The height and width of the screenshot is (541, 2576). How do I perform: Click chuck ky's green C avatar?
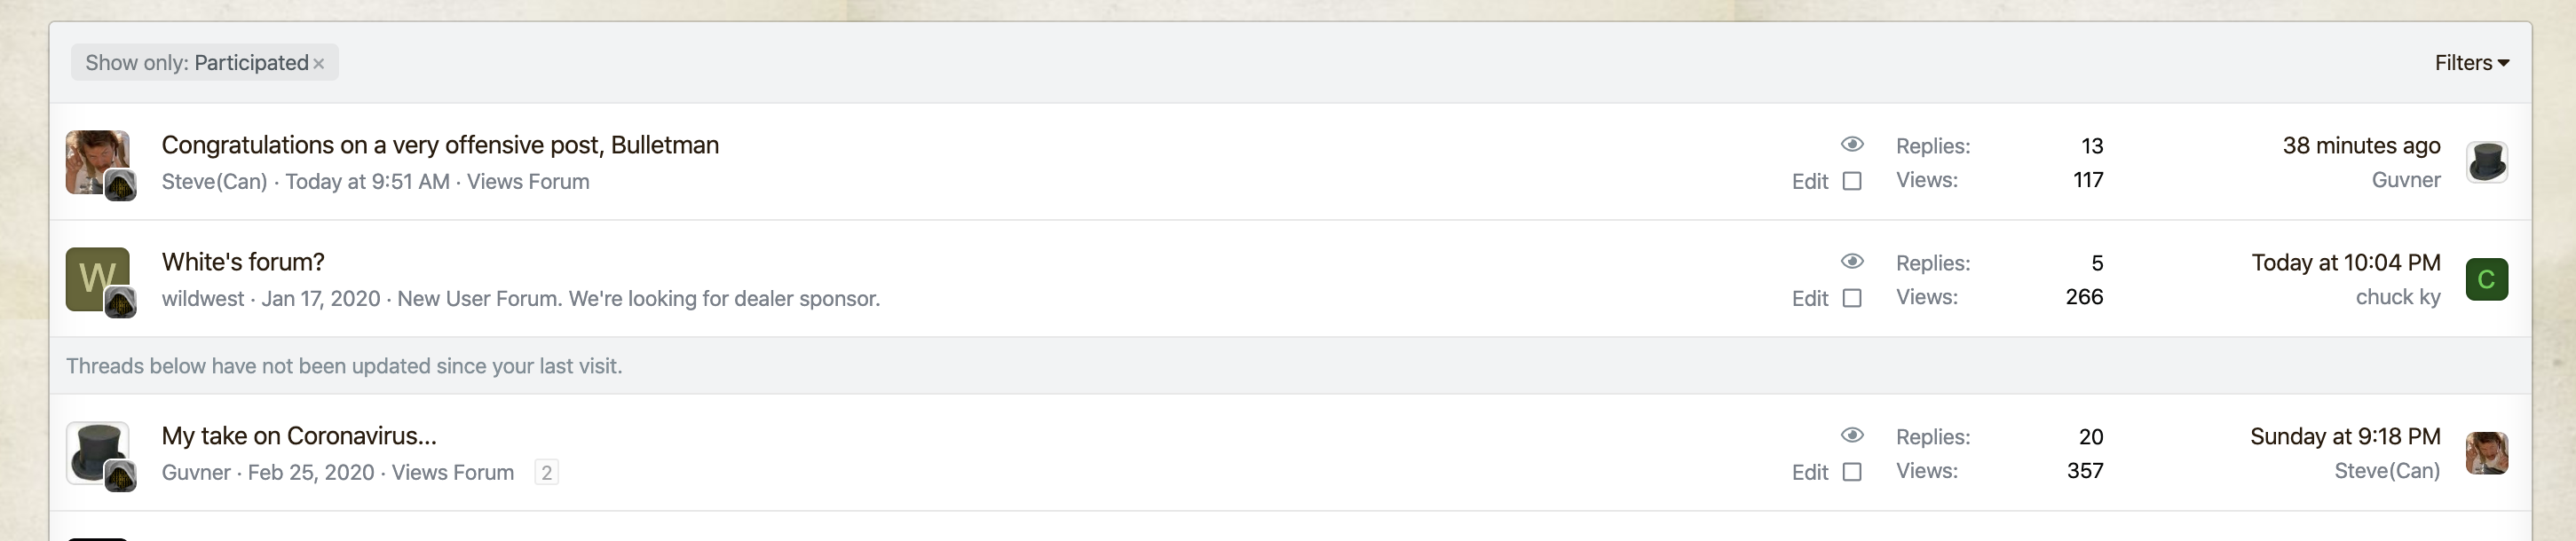2486,279
